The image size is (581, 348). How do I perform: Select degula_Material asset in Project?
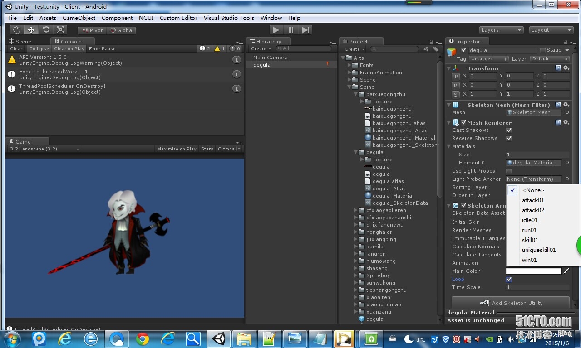393,196
